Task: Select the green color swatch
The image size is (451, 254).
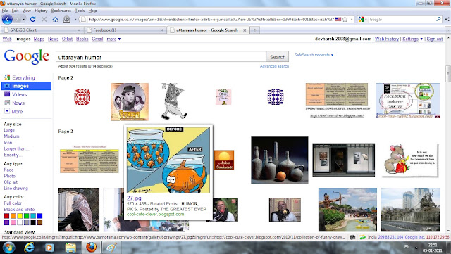Action: click(x=27, y=216)
